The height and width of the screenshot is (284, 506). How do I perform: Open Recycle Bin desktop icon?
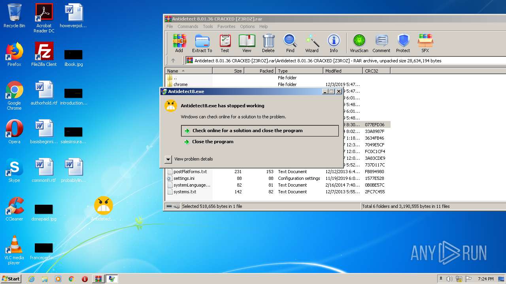coord(14,16)
